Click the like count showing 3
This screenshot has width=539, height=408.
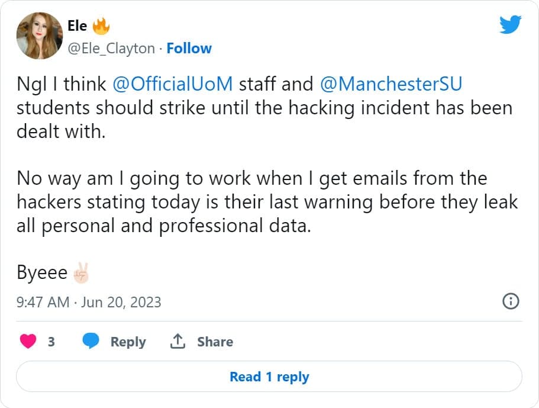[x=51, y=342]
